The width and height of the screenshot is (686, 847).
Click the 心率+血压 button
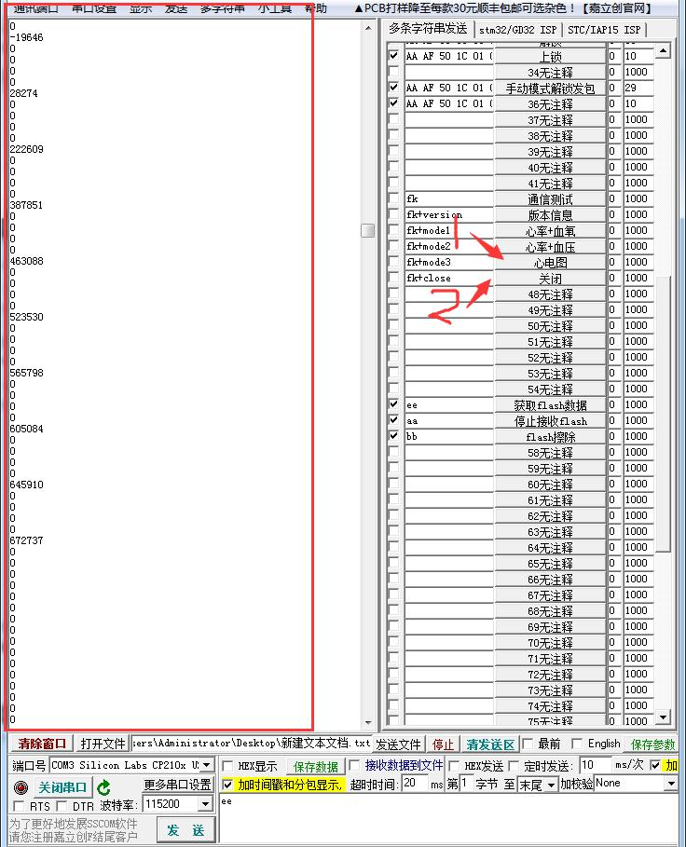click(x=551, y=247)
